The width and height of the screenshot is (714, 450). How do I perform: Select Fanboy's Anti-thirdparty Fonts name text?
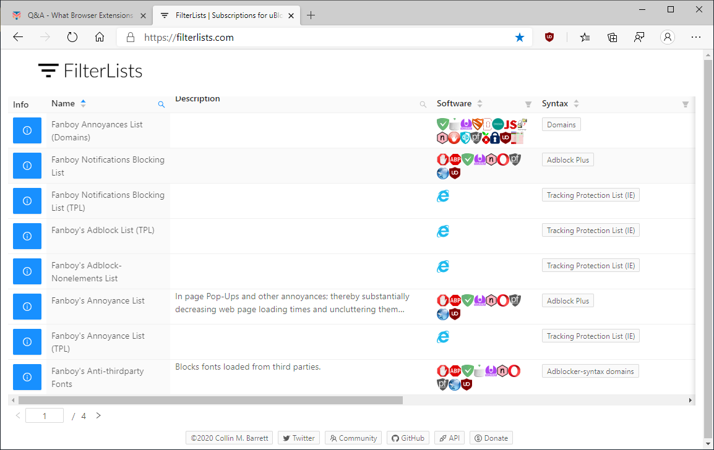(97, 377)
